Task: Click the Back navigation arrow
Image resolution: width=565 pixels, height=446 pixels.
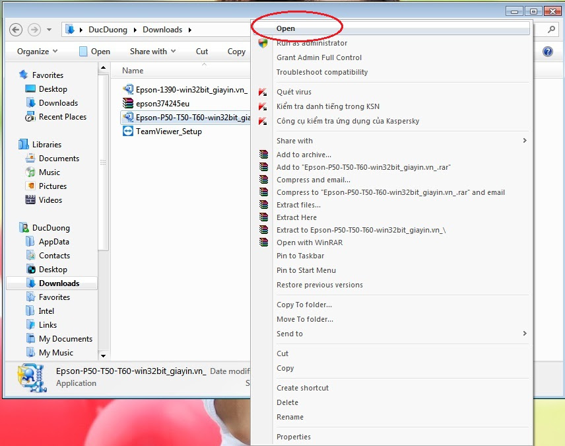Action: [x=16, y=30]
